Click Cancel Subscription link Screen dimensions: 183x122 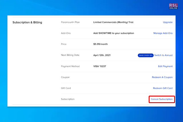162,99
